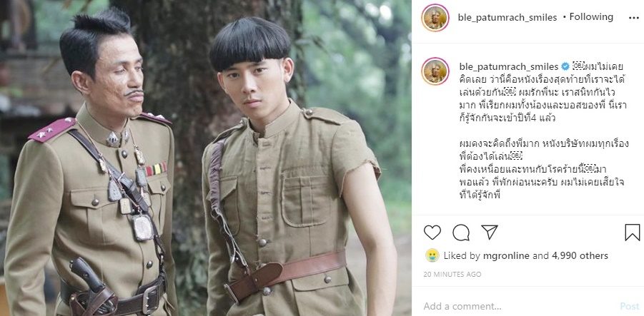The image size is (644, 316).
Task: Save post with the bookmark icon
Action: click(x=632, y=233)
